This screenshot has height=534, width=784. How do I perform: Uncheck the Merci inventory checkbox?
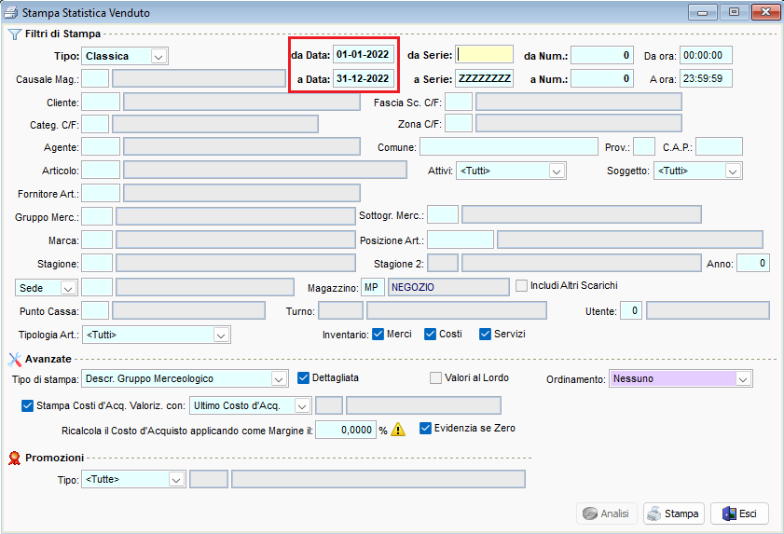click(x=378, y=334)
